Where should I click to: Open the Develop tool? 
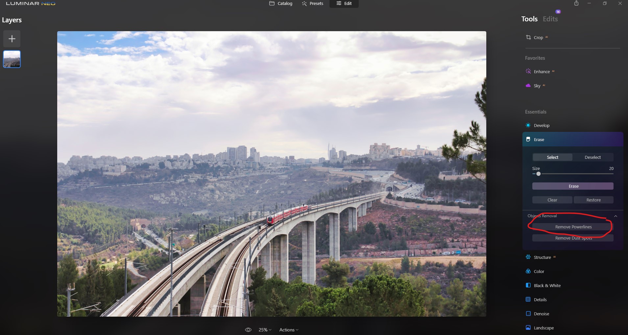click(541, 125)
